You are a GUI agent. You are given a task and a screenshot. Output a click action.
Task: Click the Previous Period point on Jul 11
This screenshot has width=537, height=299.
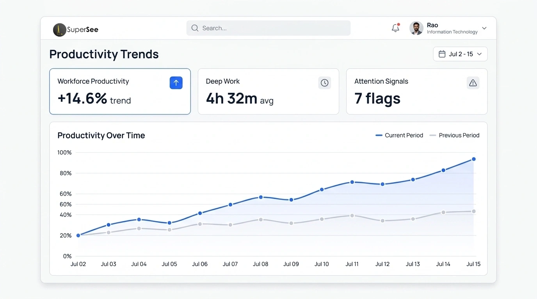pyautogui.click(x=352, y=215)
